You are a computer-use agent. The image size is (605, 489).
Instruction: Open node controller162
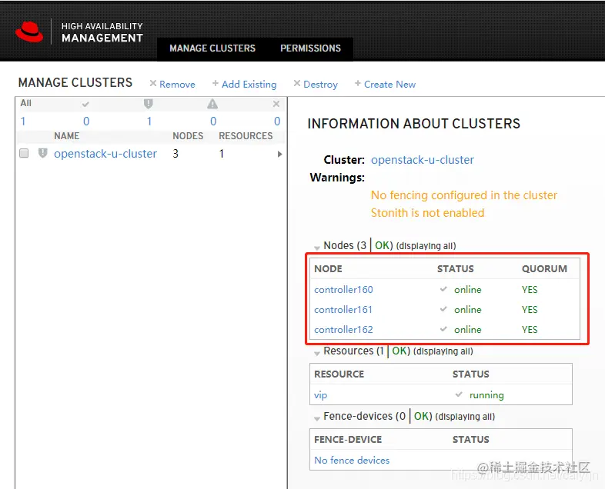point(343,330)
